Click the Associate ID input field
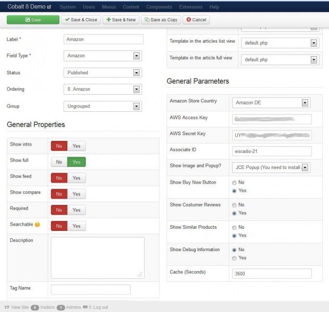The width and height of the screenshot is (329, 312). coord(271,151)
